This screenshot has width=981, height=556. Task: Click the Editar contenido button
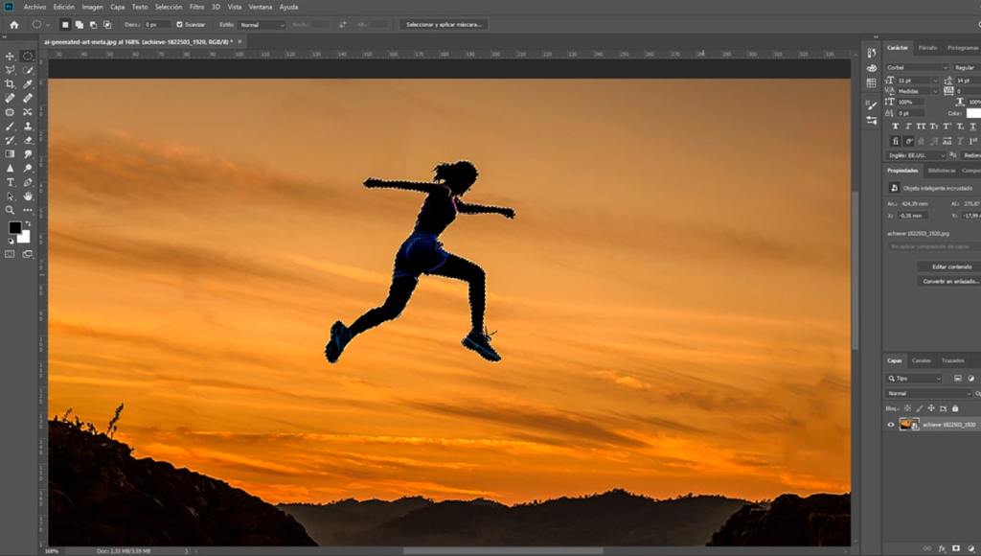(x=947, y=266)
